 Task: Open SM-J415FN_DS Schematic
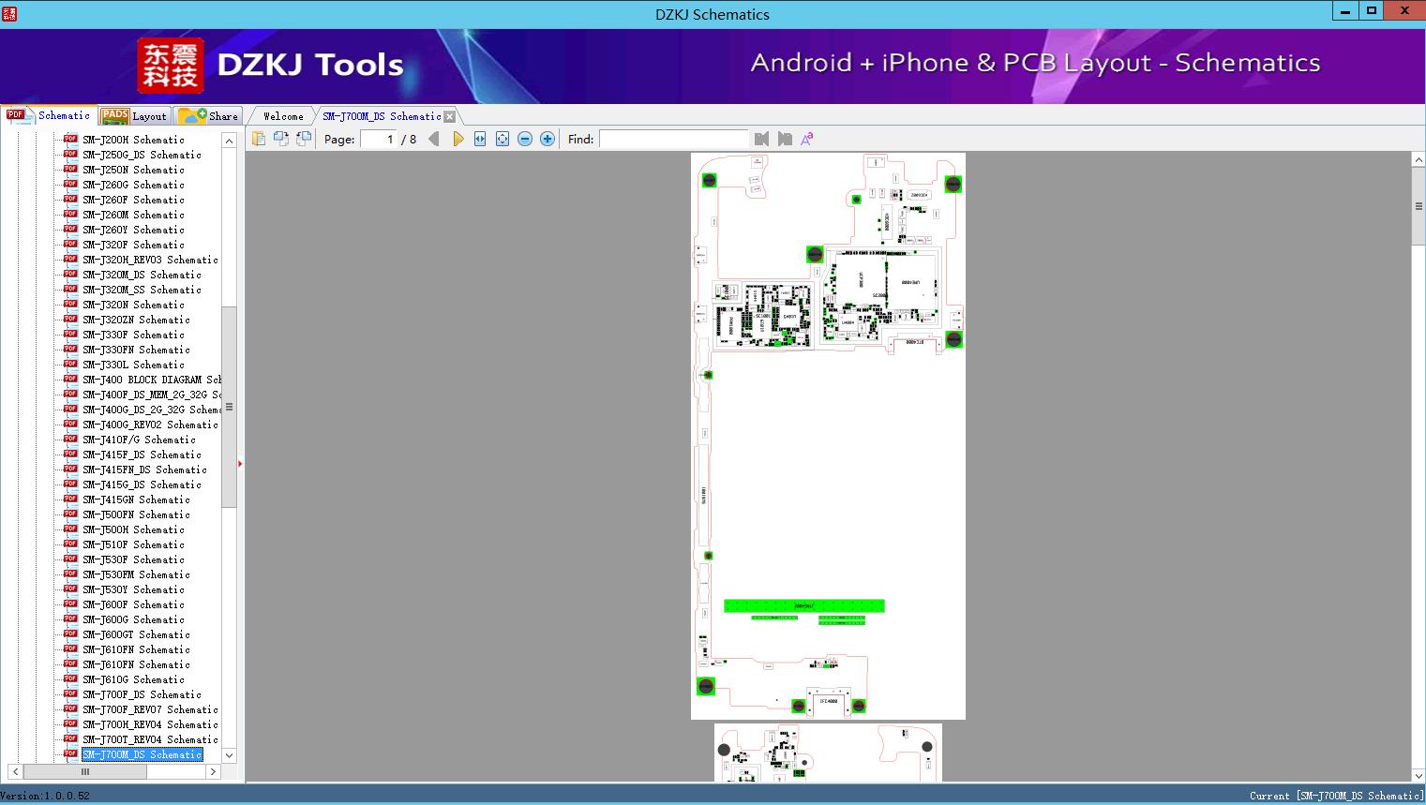pyautogui.click(x=144, y=470)
